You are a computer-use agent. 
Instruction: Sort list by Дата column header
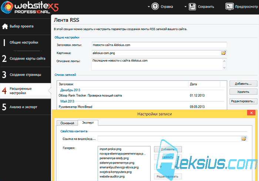[204, 84]
